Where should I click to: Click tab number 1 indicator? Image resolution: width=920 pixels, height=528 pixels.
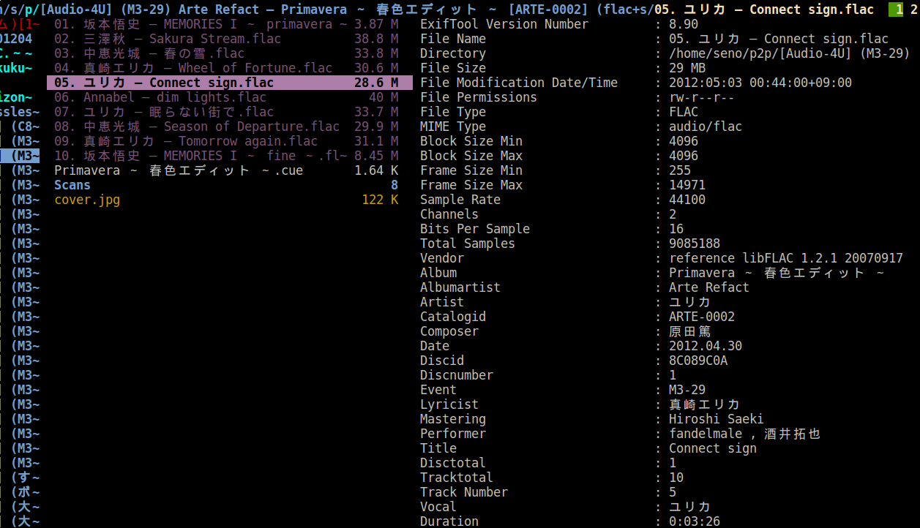pyautogui.click(x=896, y=10)
